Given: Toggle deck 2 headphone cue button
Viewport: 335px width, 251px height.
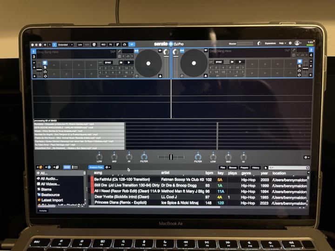Looking at the screenshot, I should coord(299,71).
